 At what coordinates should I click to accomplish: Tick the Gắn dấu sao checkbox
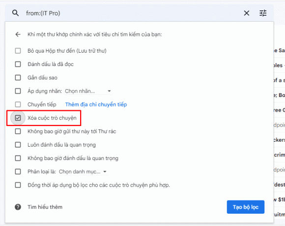point(18,78)
